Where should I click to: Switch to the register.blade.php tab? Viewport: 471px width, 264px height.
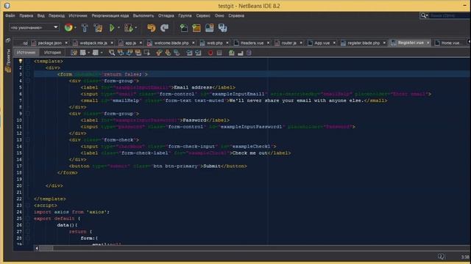click(364, 43)
